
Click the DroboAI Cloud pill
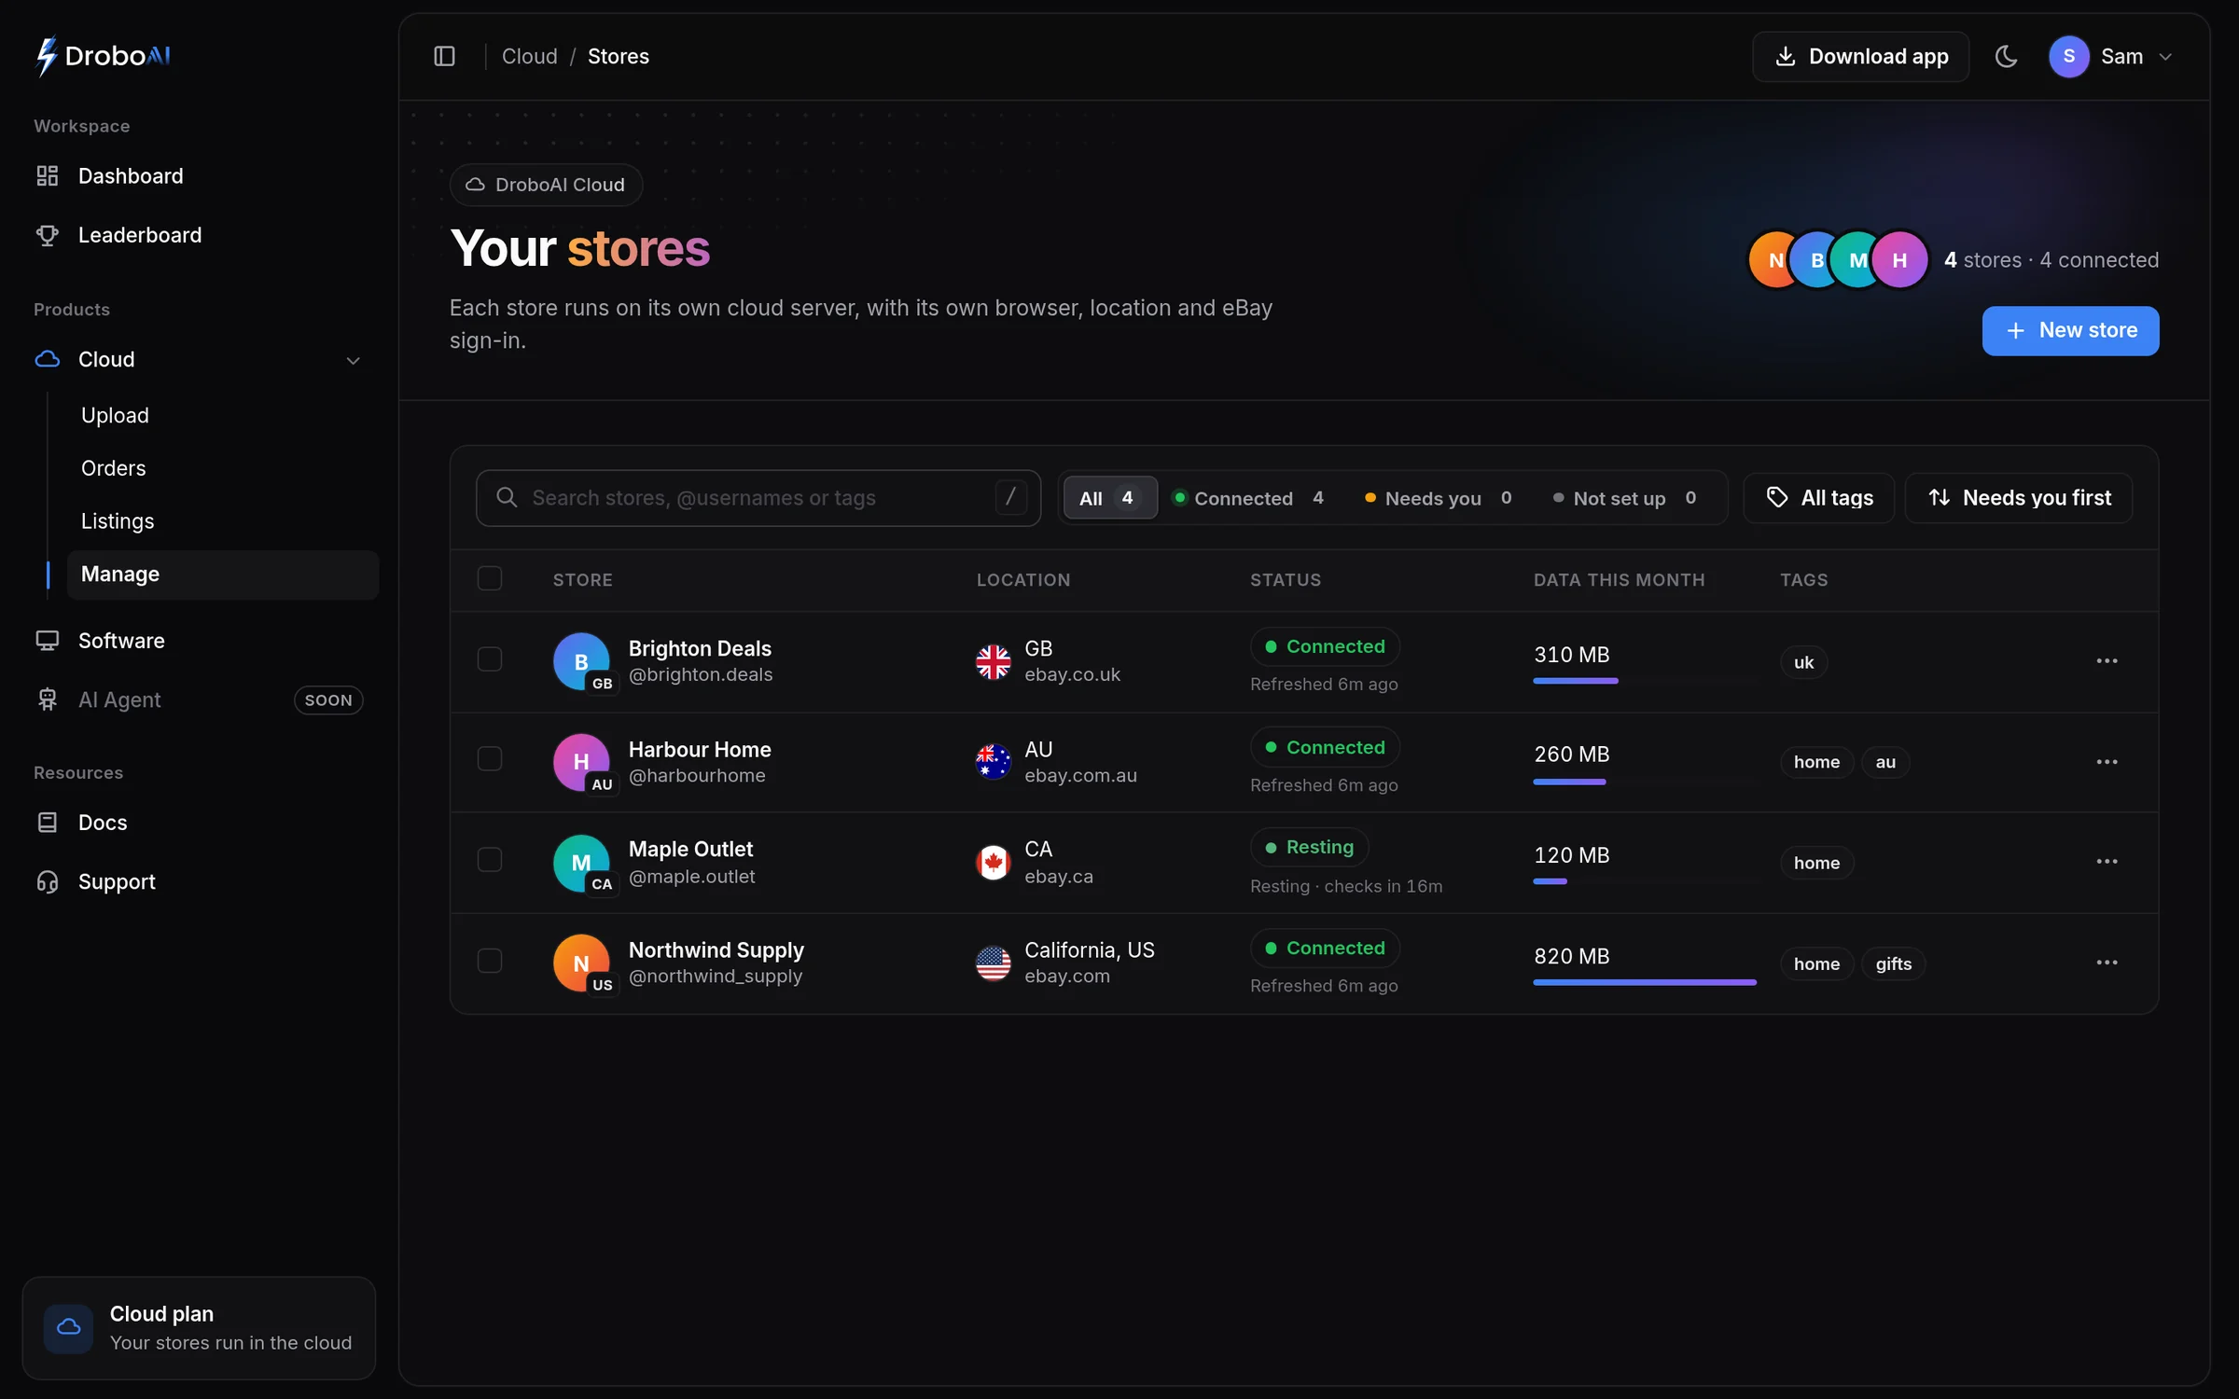[x=546, y=185]
